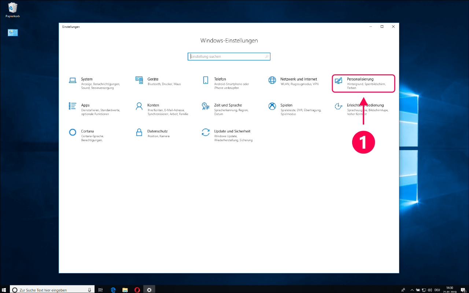Screen dimensions: 469x293
Task: Click the Cortana circle in the taskbar search
Action: [x=15, y=290]
